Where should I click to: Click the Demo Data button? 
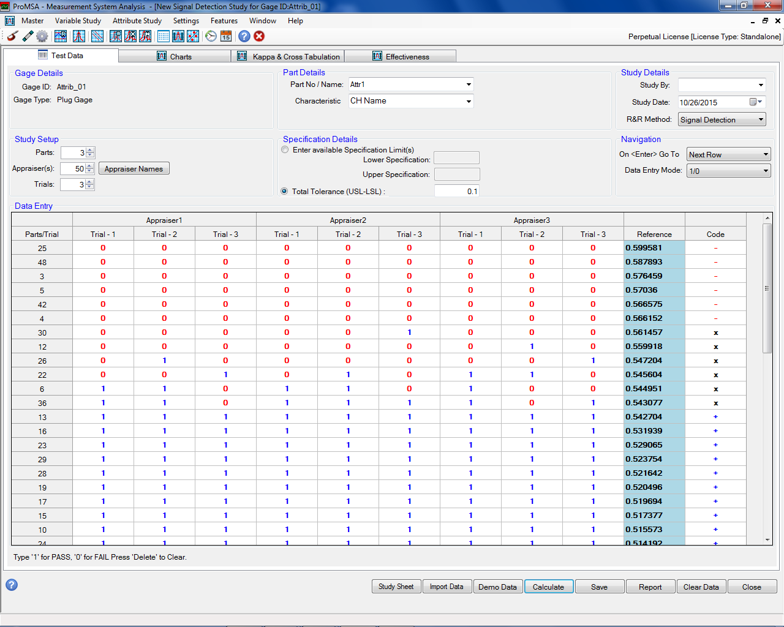[x=497, y=587]
